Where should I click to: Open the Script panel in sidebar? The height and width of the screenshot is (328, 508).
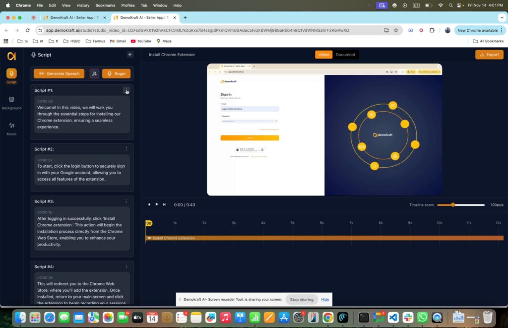11,75
